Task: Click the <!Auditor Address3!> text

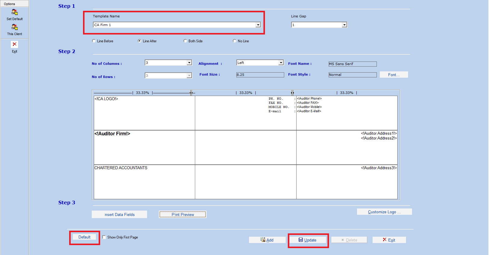Action: (x=379, y=168)
